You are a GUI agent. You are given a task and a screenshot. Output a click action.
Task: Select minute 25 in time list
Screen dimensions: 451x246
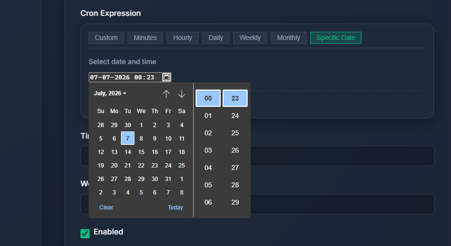click(x=235, y=133)
